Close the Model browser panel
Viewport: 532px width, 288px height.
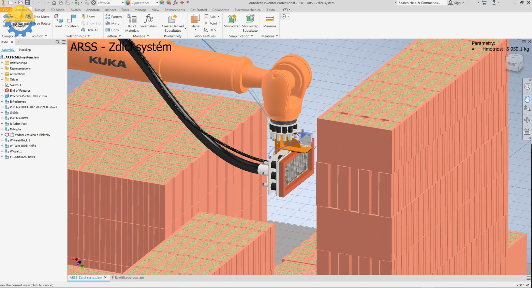(12, 42)
